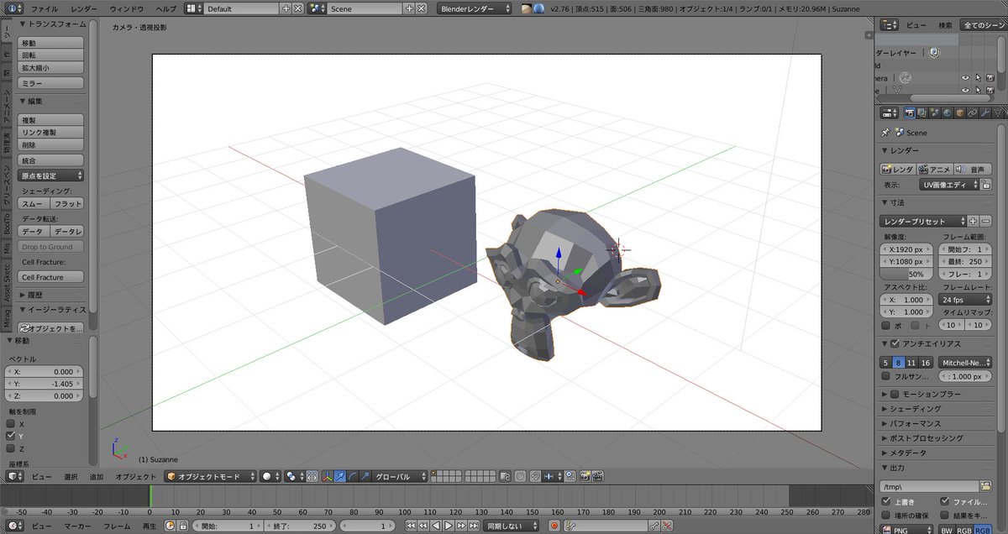This screenshot has width=1008, height=534.
Task: Open the ヘルプ menu
Action: pos(166,8)
